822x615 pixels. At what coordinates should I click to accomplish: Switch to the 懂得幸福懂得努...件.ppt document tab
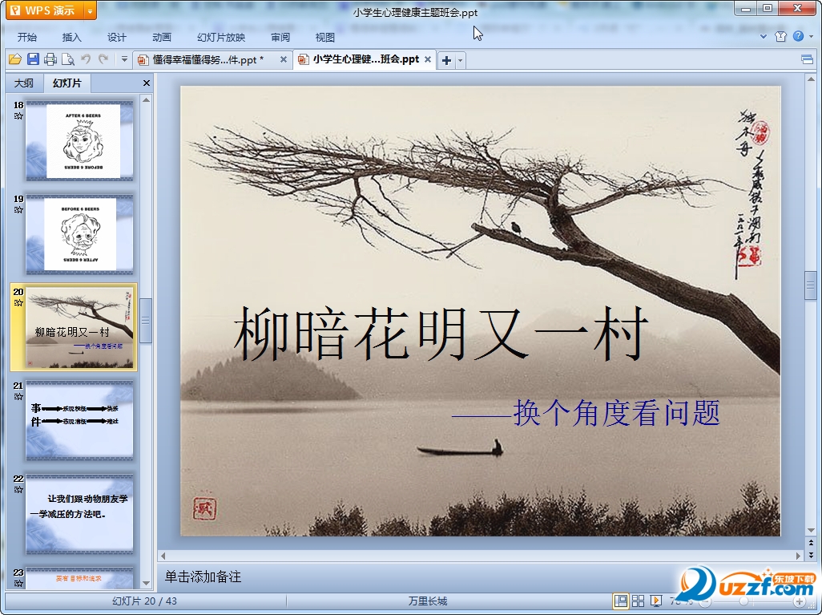coord(207,60)
